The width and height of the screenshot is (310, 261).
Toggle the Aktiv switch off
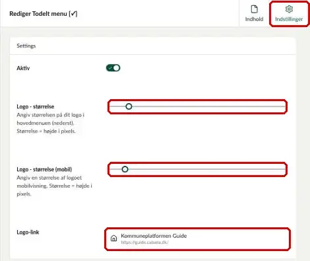click(113, 68)
